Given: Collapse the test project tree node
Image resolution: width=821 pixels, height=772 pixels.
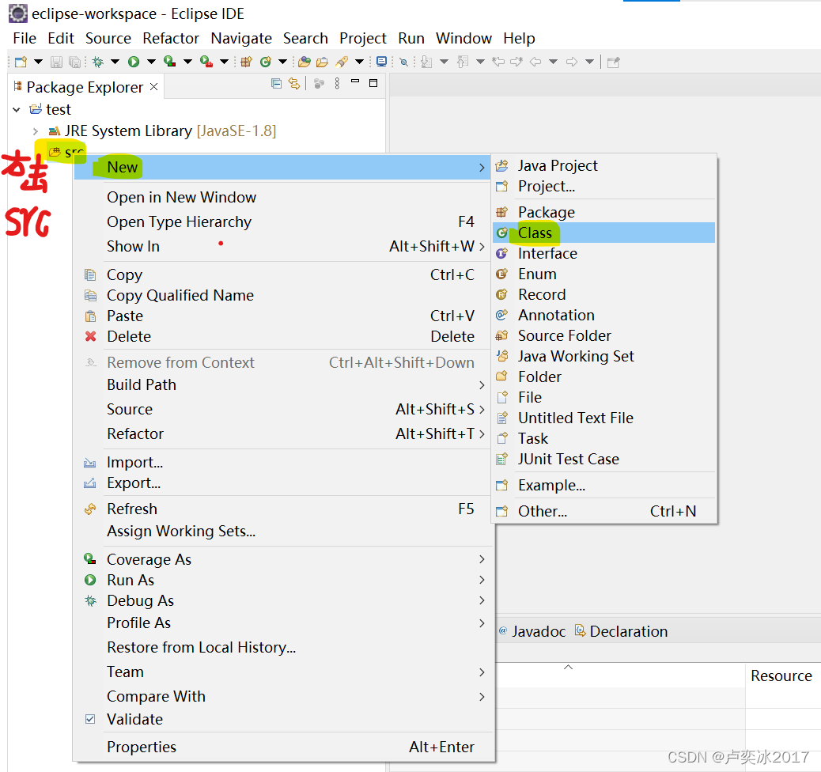Looking at the screenshot, I should pos(17,109).
